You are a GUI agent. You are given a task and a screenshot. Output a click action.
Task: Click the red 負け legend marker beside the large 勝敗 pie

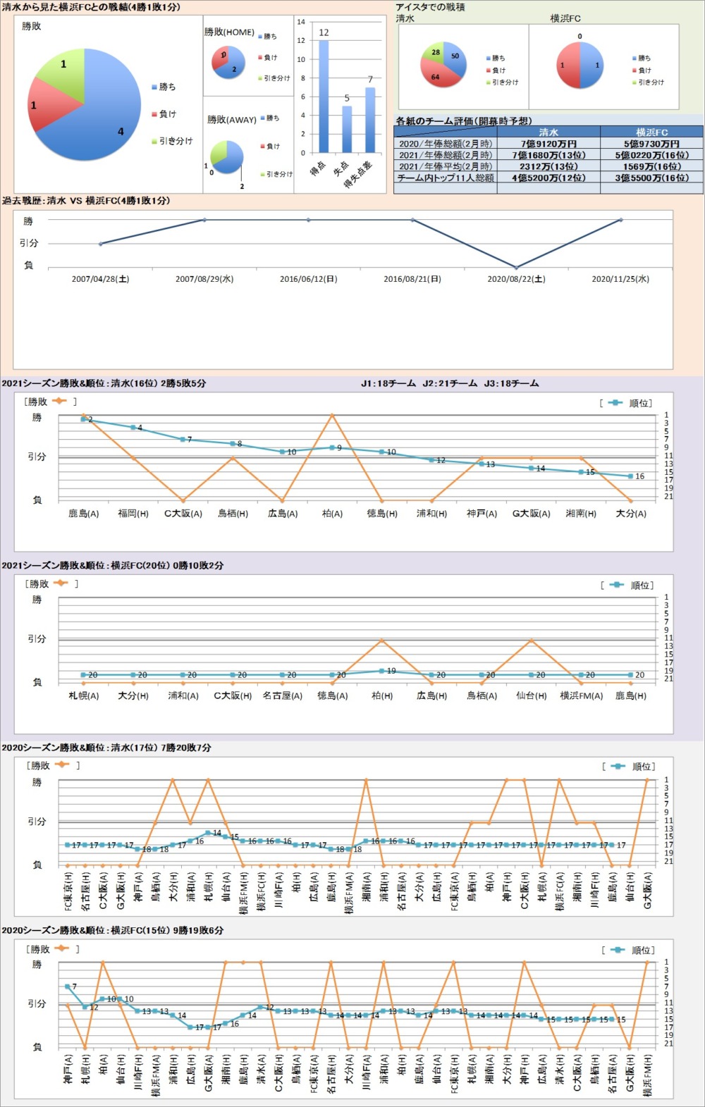[154, 114]
